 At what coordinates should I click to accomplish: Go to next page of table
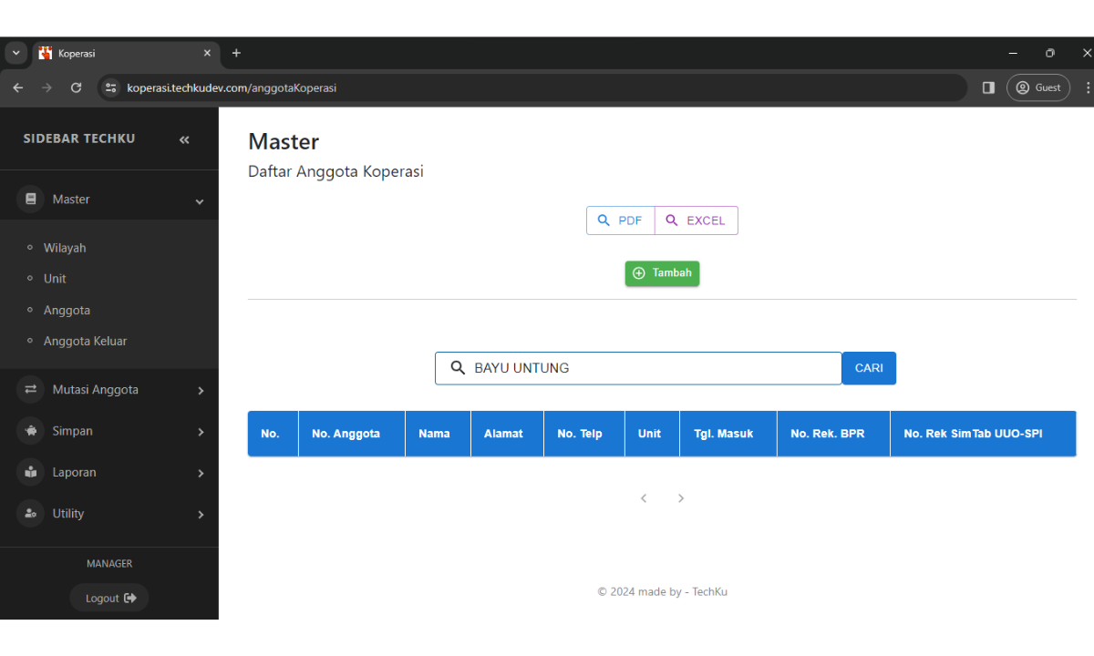coord(681,498)
